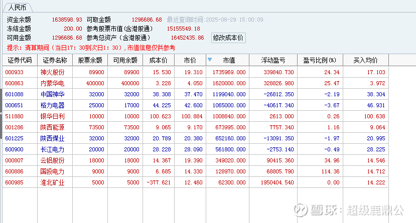Sort by 股票余额 column header
The image size is (416, 223).
pos(90,60)
